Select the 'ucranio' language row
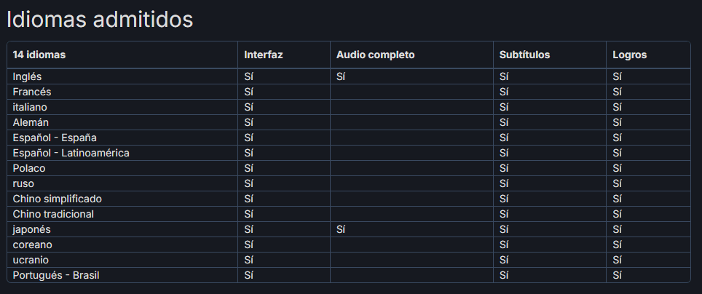The image size is (702, 294). [x=349, y=260]
